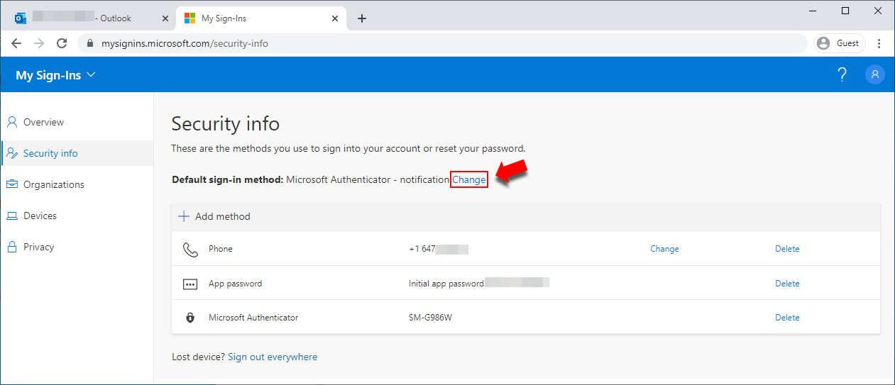Screen dimensions: 895x385
Task: Click the Security info person-edit icon
Action: [12, 153]
